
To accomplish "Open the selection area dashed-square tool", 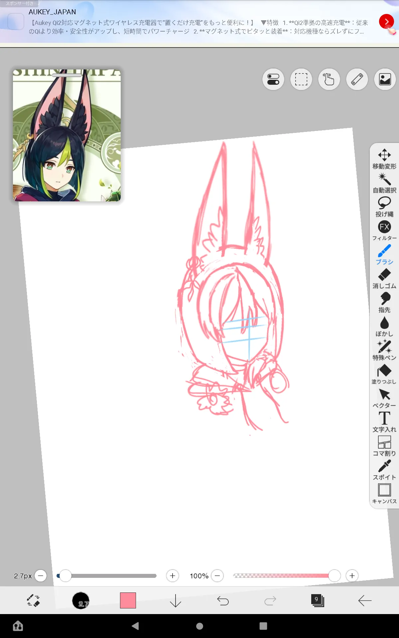I will 301,79.
